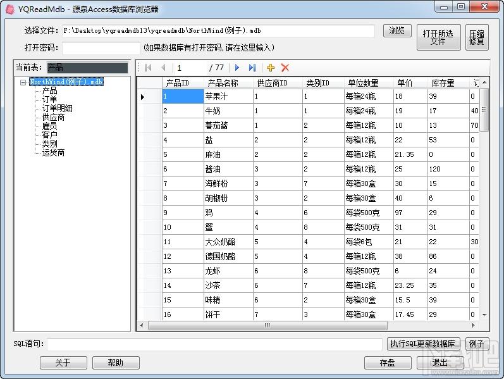Click the 库存量 column header
Screen dimensions: 504x379
448,83
